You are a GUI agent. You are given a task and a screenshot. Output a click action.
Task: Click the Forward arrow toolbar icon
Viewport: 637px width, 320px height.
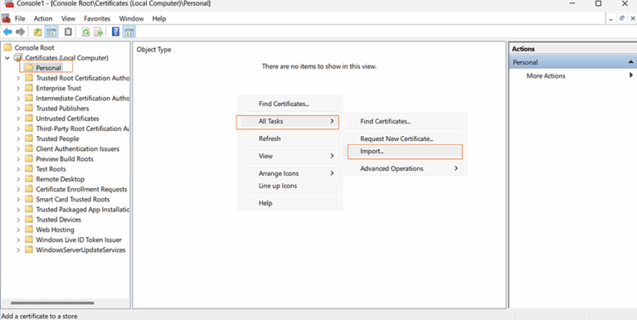coord(20,32)
